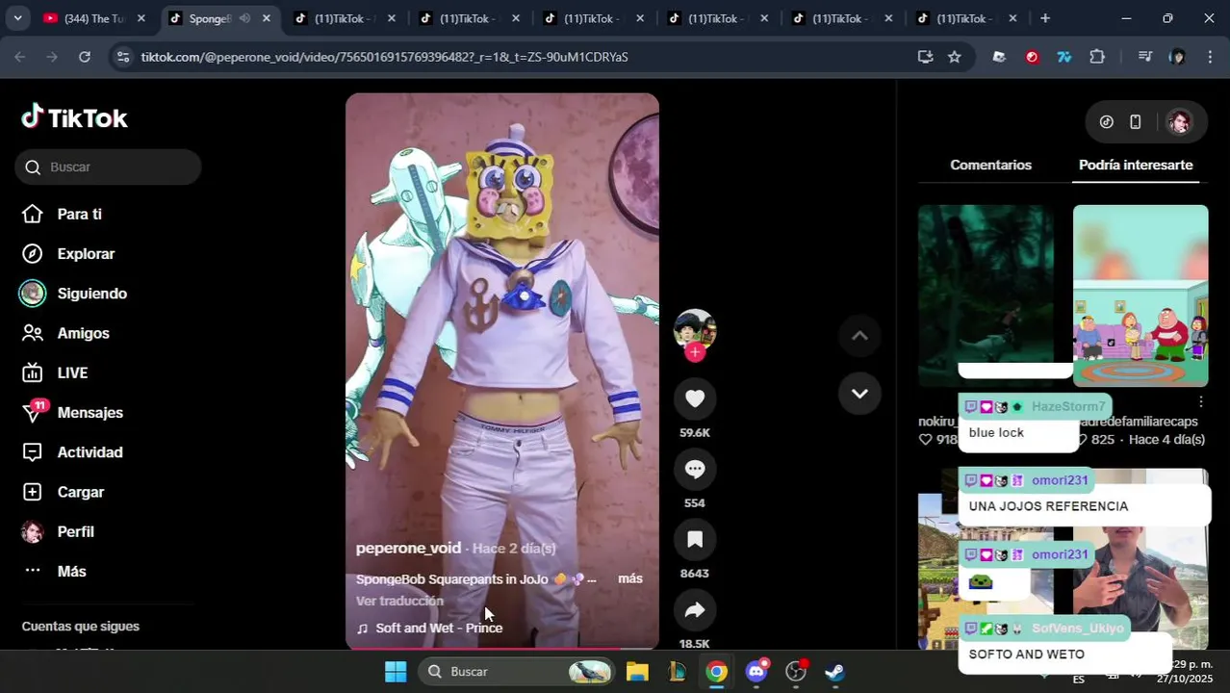Go back in browser
Image resolution: width=1230 pixels, height=693 pixels.
tap(20, 57)
